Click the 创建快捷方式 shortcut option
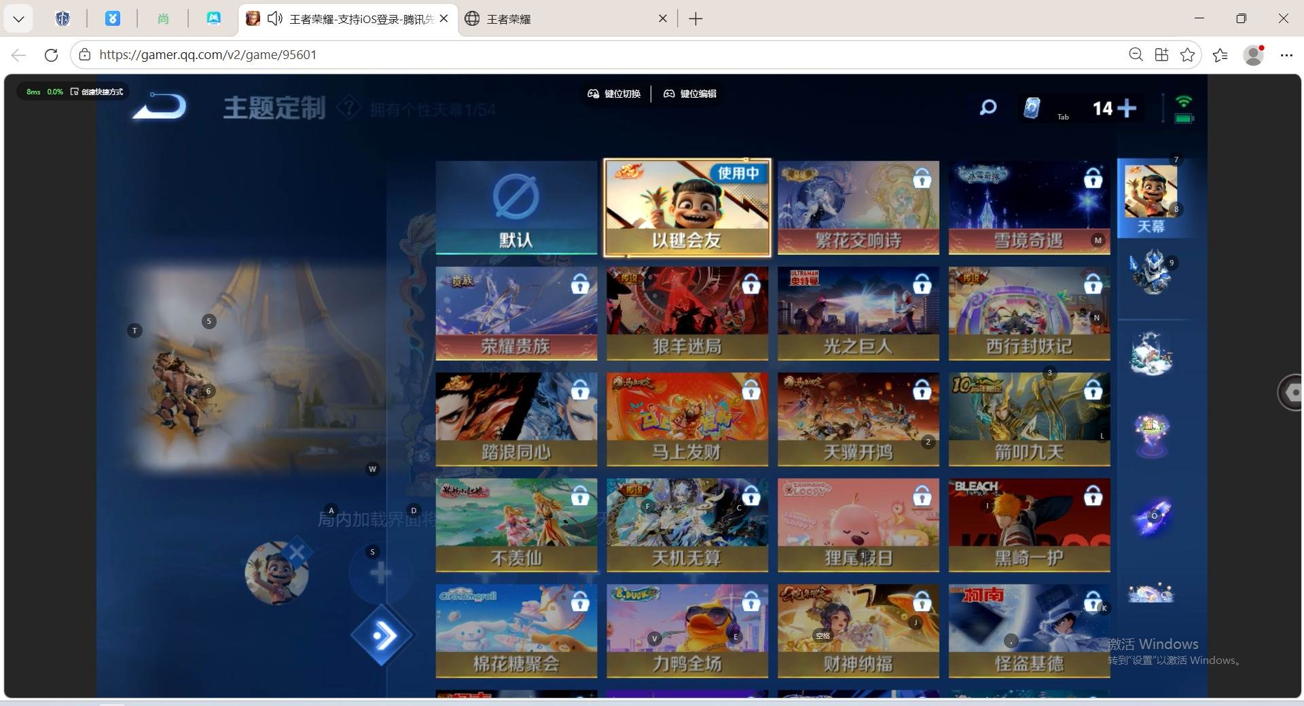1304x706 pixels. [97, 92]
